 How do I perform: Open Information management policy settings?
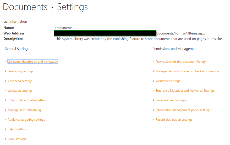tap(183, 110)
